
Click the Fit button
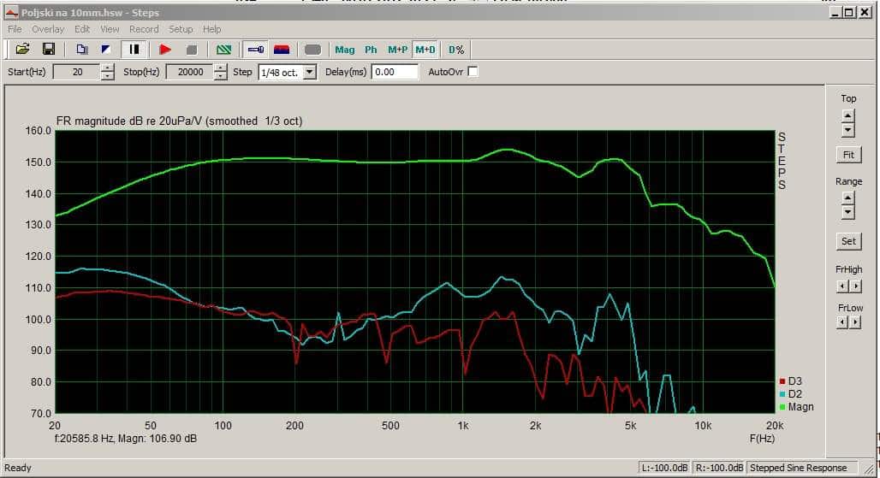point(848,155)
